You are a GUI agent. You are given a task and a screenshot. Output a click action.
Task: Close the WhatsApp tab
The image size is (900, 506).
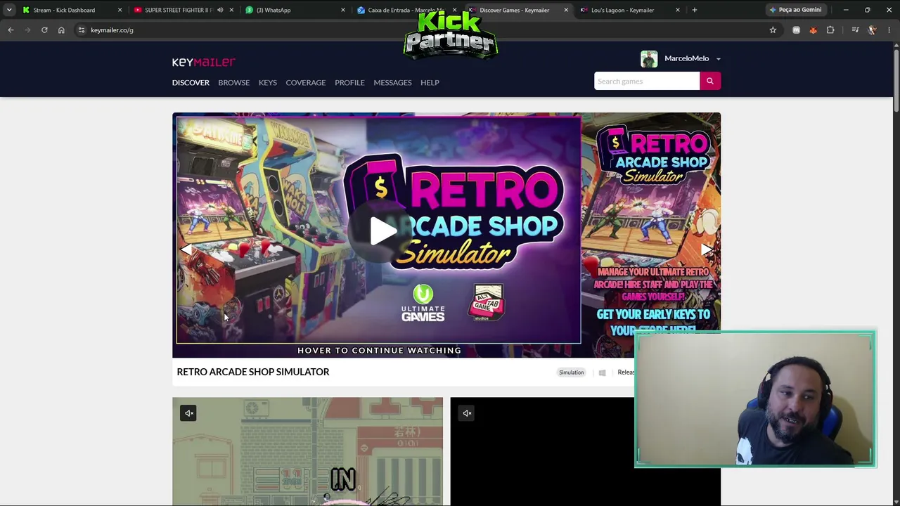tap(343, 10)
